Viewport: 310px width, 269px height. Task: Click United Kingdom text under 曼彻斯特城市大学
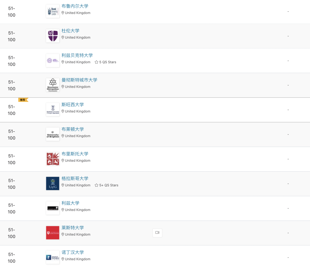coord(78,87)
